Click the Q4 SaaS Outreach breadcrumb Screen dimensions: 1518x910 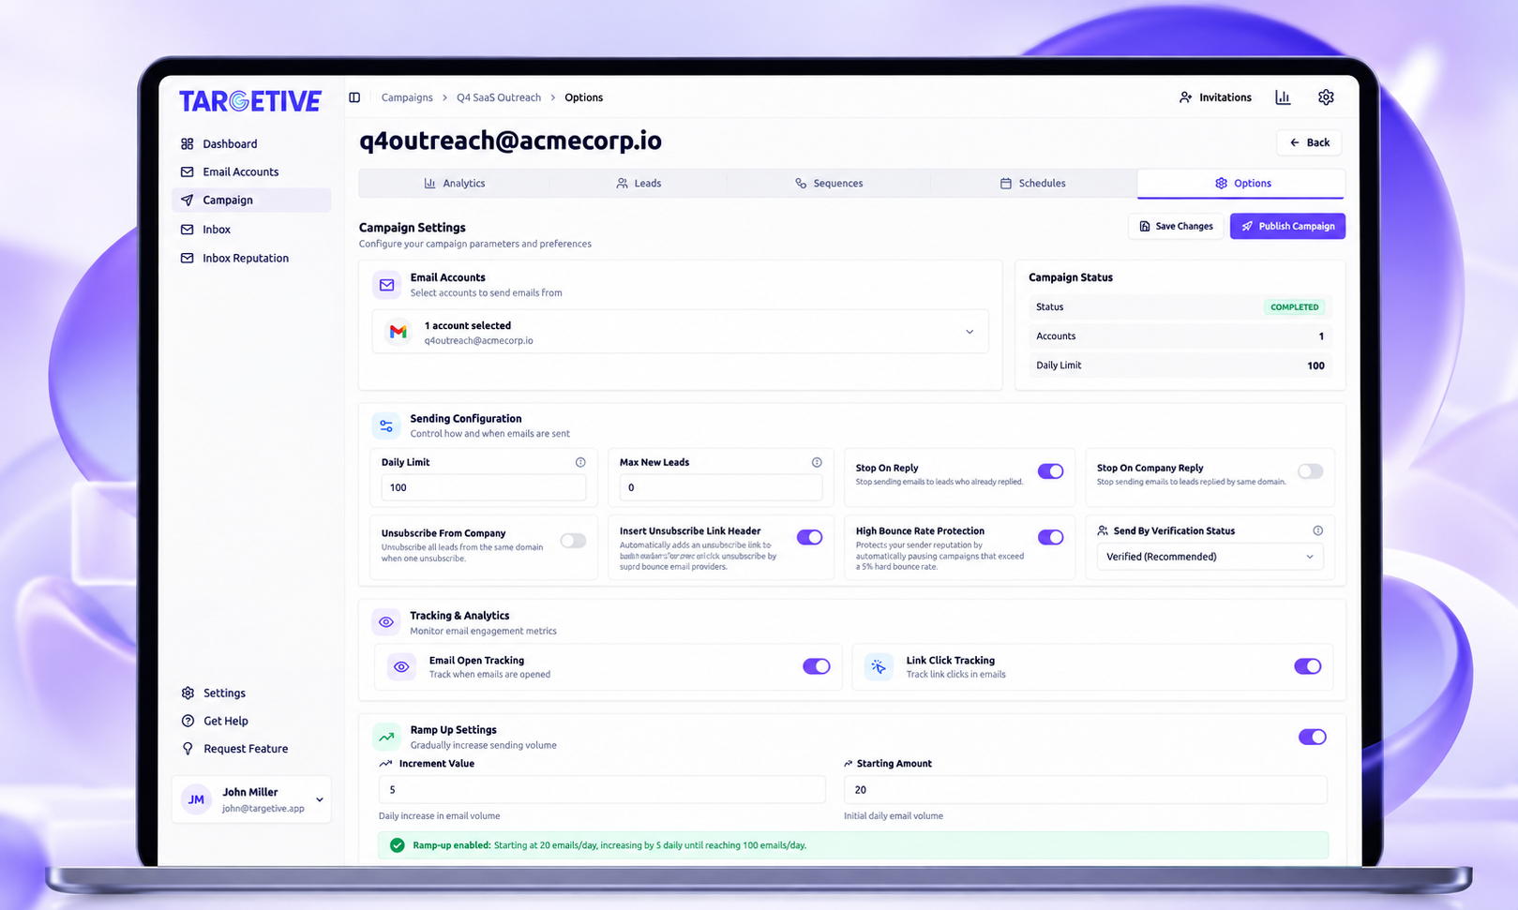pos(499,97)
